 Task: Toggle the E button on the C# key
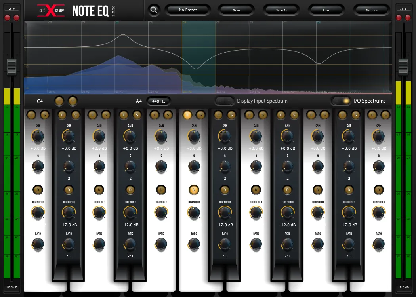[62, 115]
